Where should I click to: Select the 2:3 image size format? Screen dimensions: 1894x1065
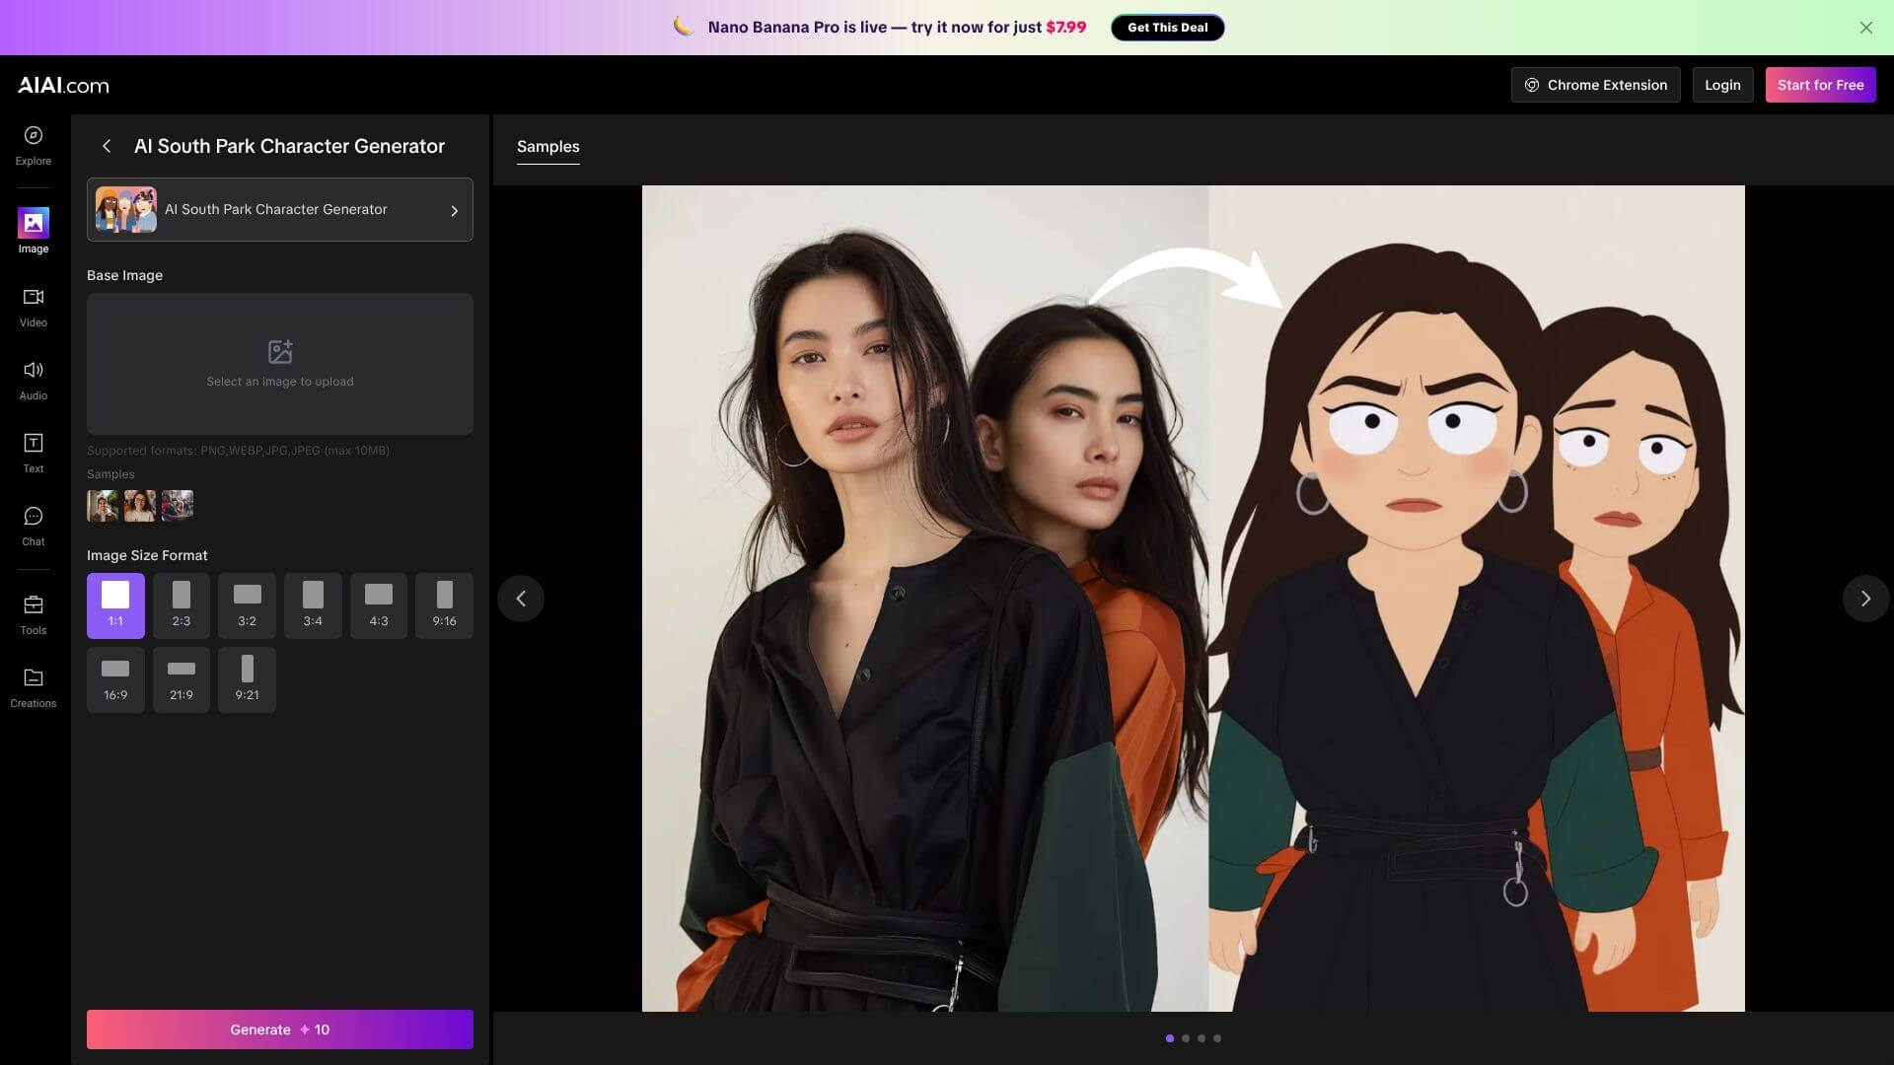point(181,604)
